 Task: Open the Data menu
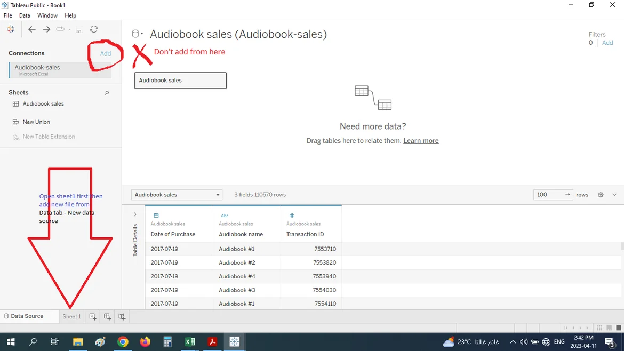point(25,15)
